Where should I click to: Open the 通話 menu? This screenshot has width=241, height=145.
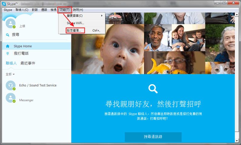[44, 10]
